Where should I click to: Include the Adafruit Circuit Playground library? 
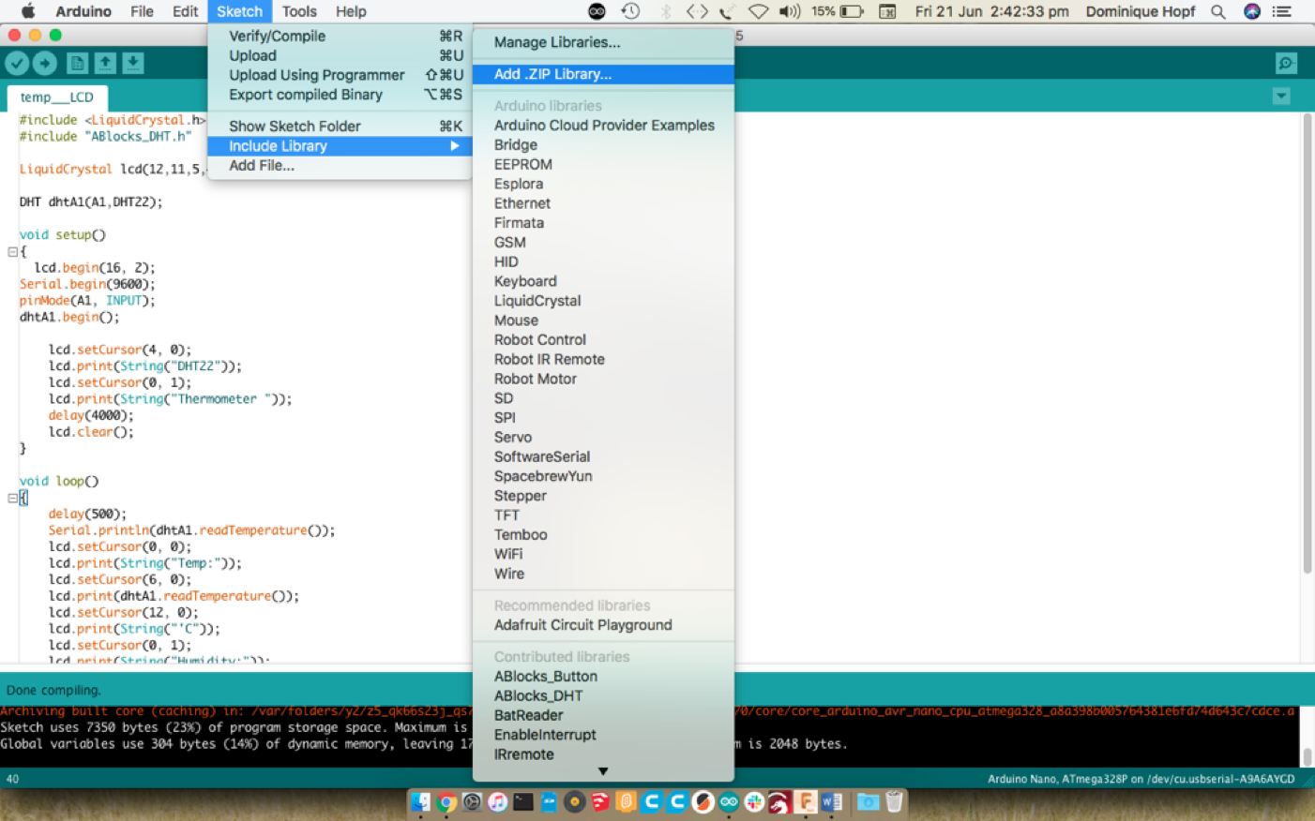coord(603,625)
